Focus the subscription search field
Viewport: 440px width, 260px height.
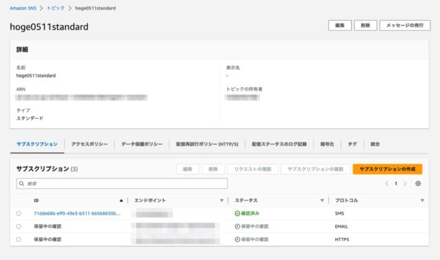(x=122, y=184)
